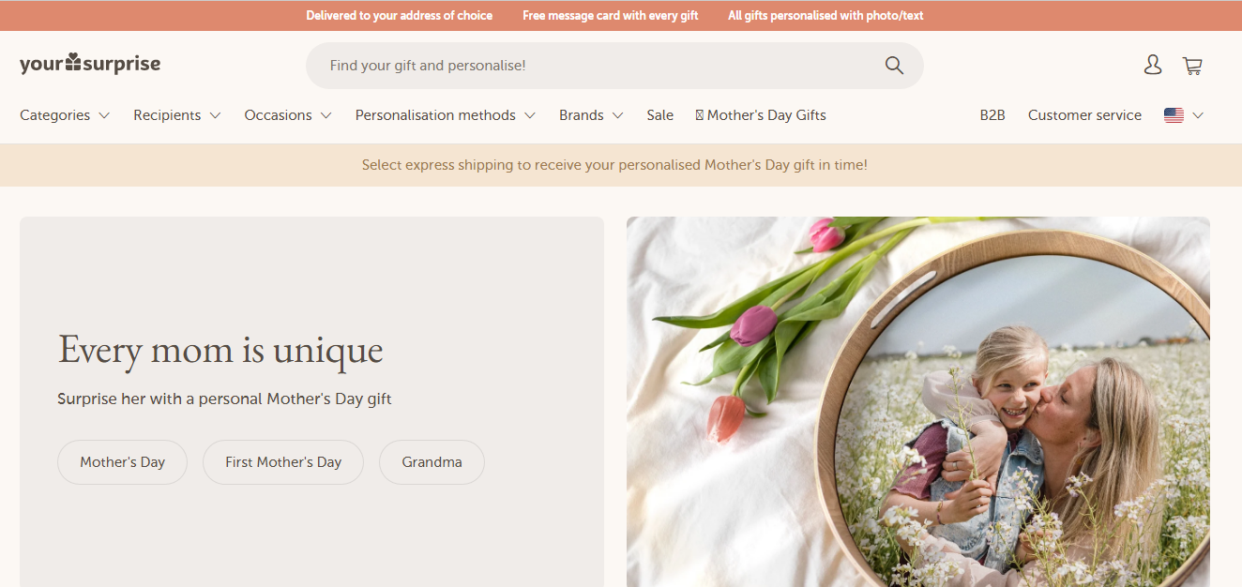Expand the Categories dropdown
This screenshot has height=587, width=1242.
click(65, 115)
